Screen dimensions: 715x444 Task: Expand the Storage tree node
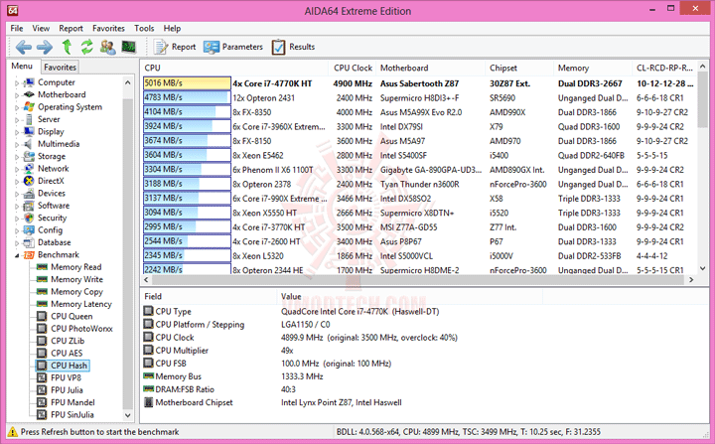point(17,157)
